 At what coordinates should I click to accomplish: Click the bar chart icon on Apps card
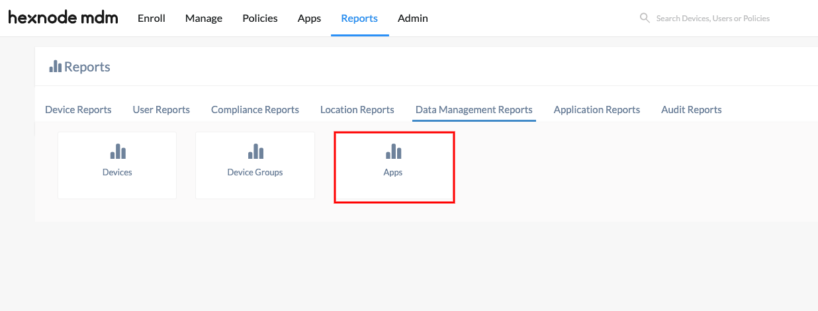tap(393, 152)
